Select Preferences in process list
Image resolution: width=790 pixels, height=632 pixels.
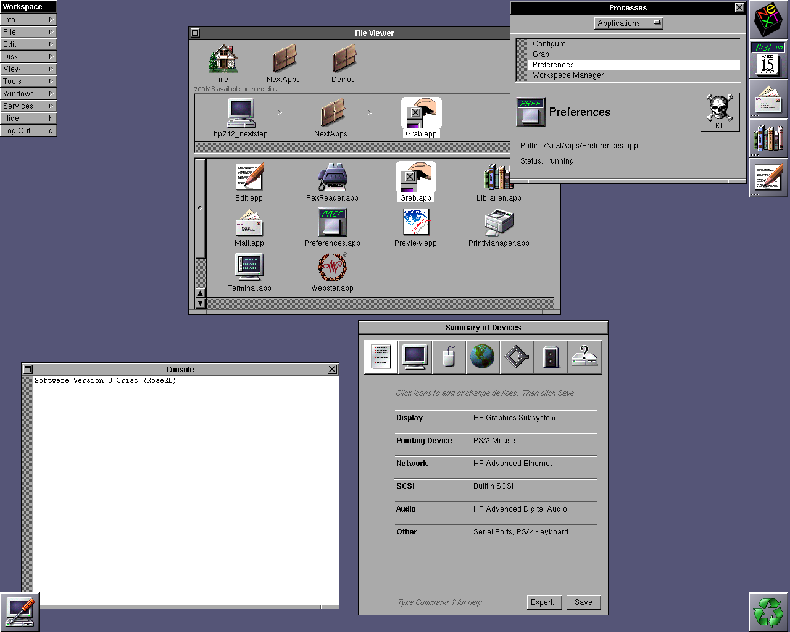[x=634, y=65]
